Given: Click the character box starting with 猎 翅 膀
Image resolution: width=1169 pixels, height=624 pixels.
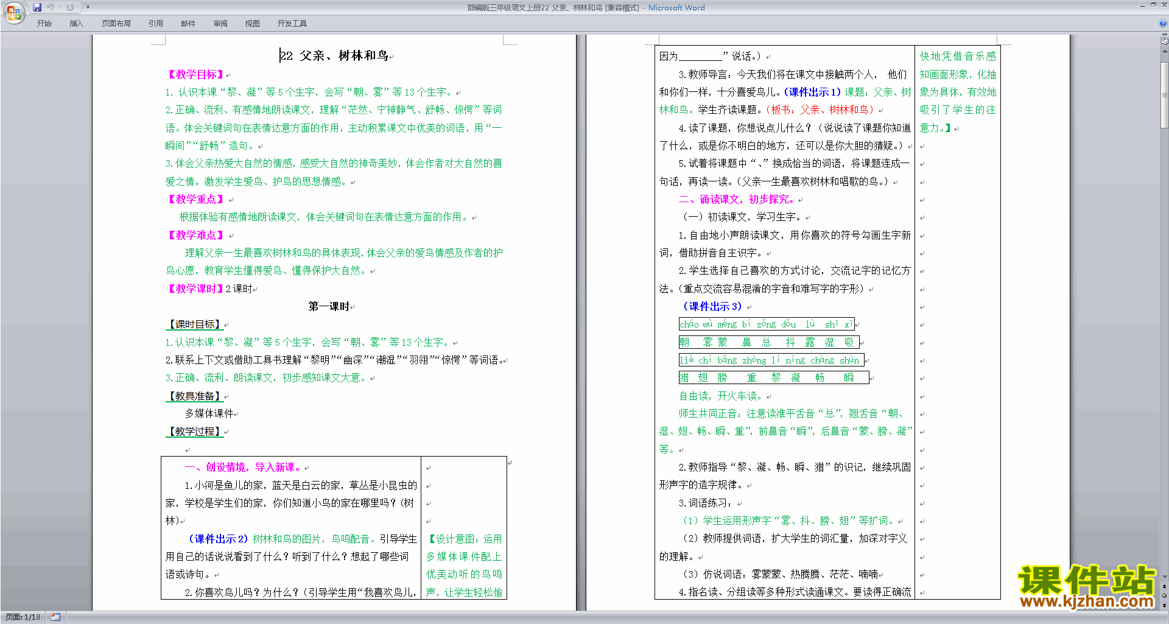Looking at the screenshot, I should [x=774, y=378].
